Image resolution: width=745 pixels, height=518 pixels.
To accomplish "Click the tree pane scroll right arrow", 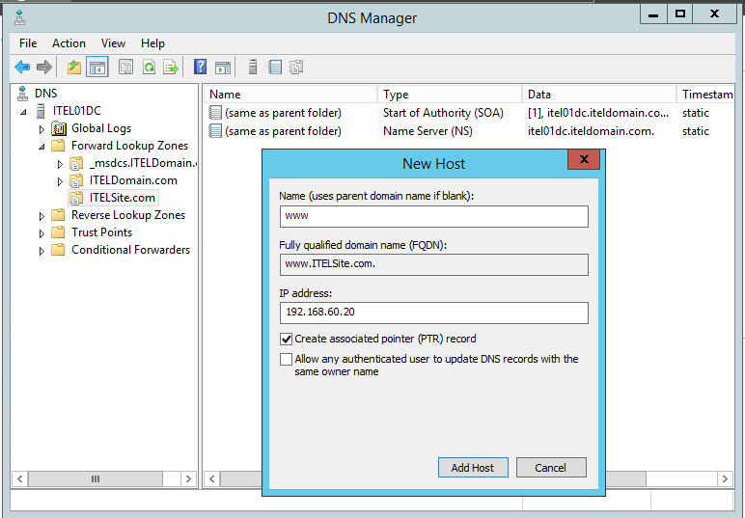I will pos(188,478).
